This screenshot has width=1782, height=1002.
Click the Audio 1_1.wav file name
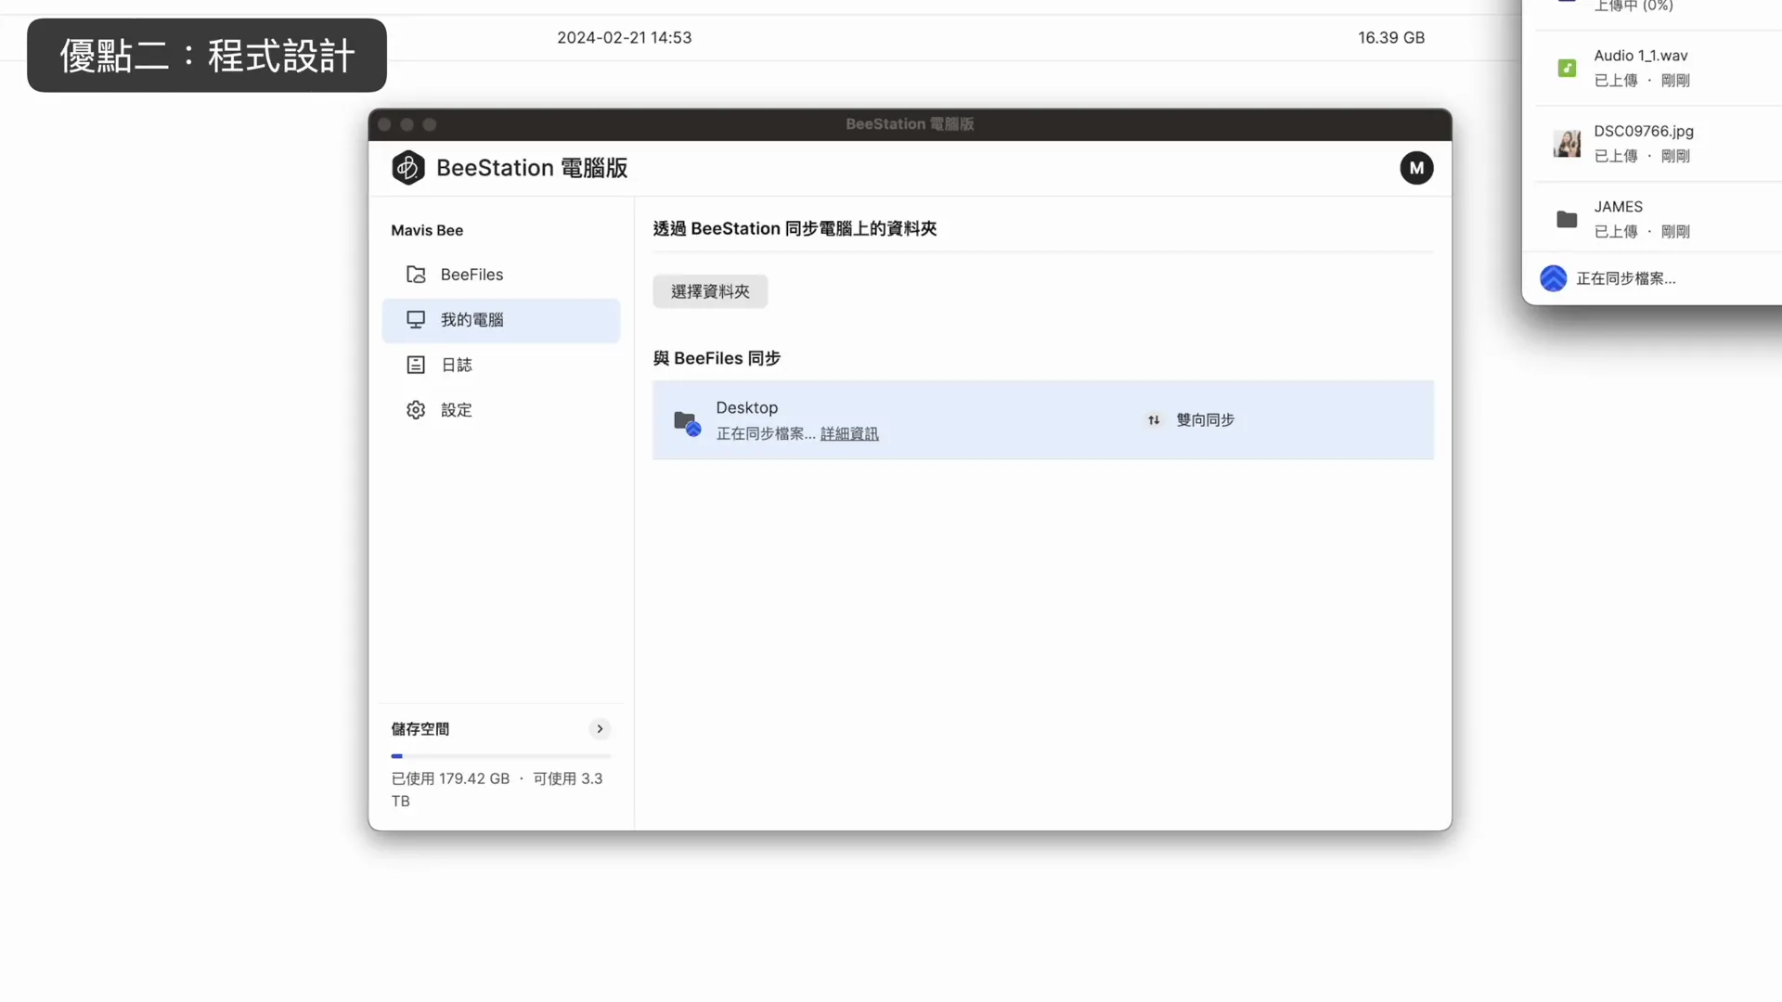(1641, 56)
